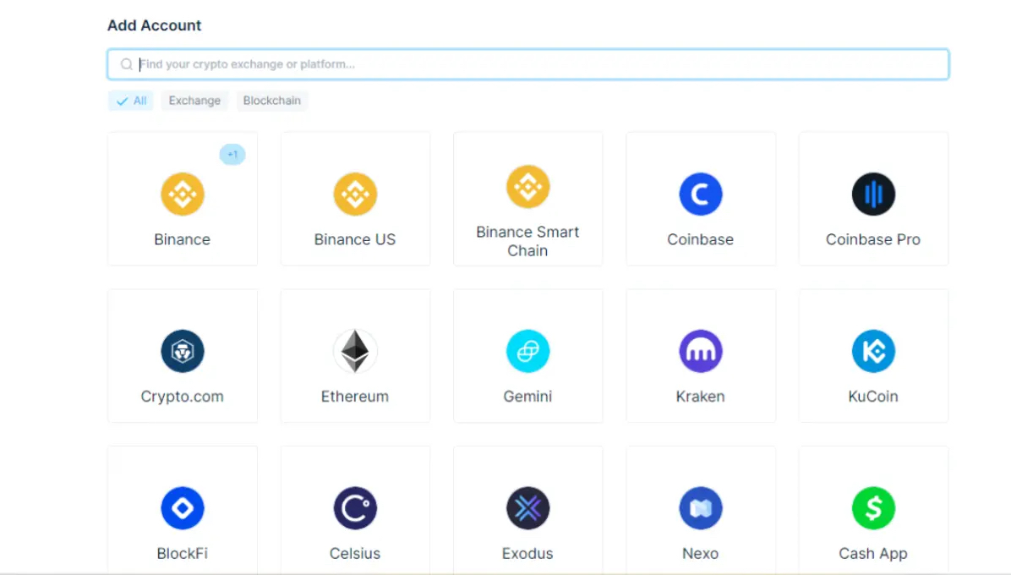
Task: Select the KuCoin exchange icon
Action: (873, 350)
